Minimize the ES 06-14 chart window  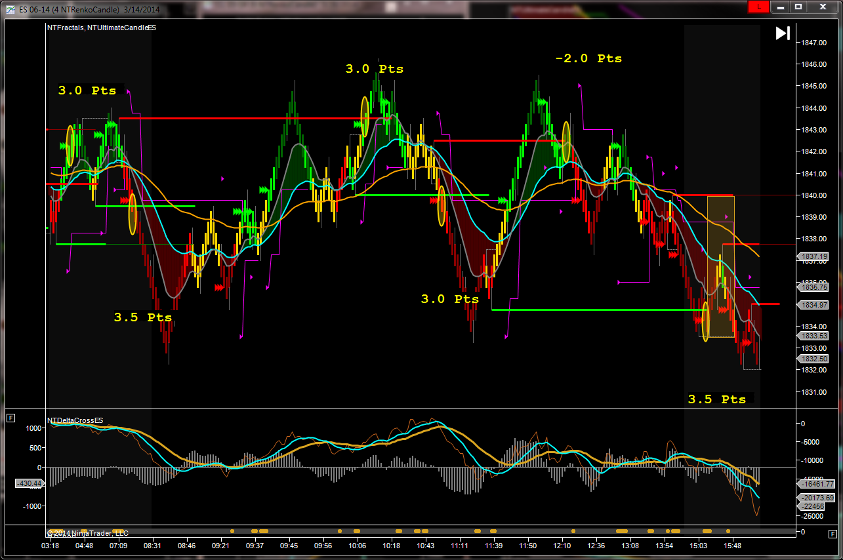pos(779,7)
